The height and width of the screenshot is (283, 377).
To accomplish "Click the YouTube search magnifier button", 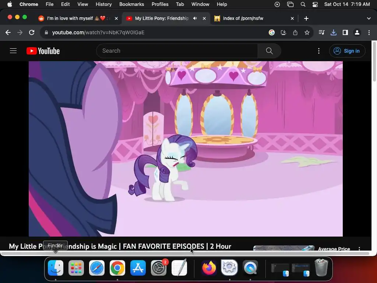I will [269, 51].
